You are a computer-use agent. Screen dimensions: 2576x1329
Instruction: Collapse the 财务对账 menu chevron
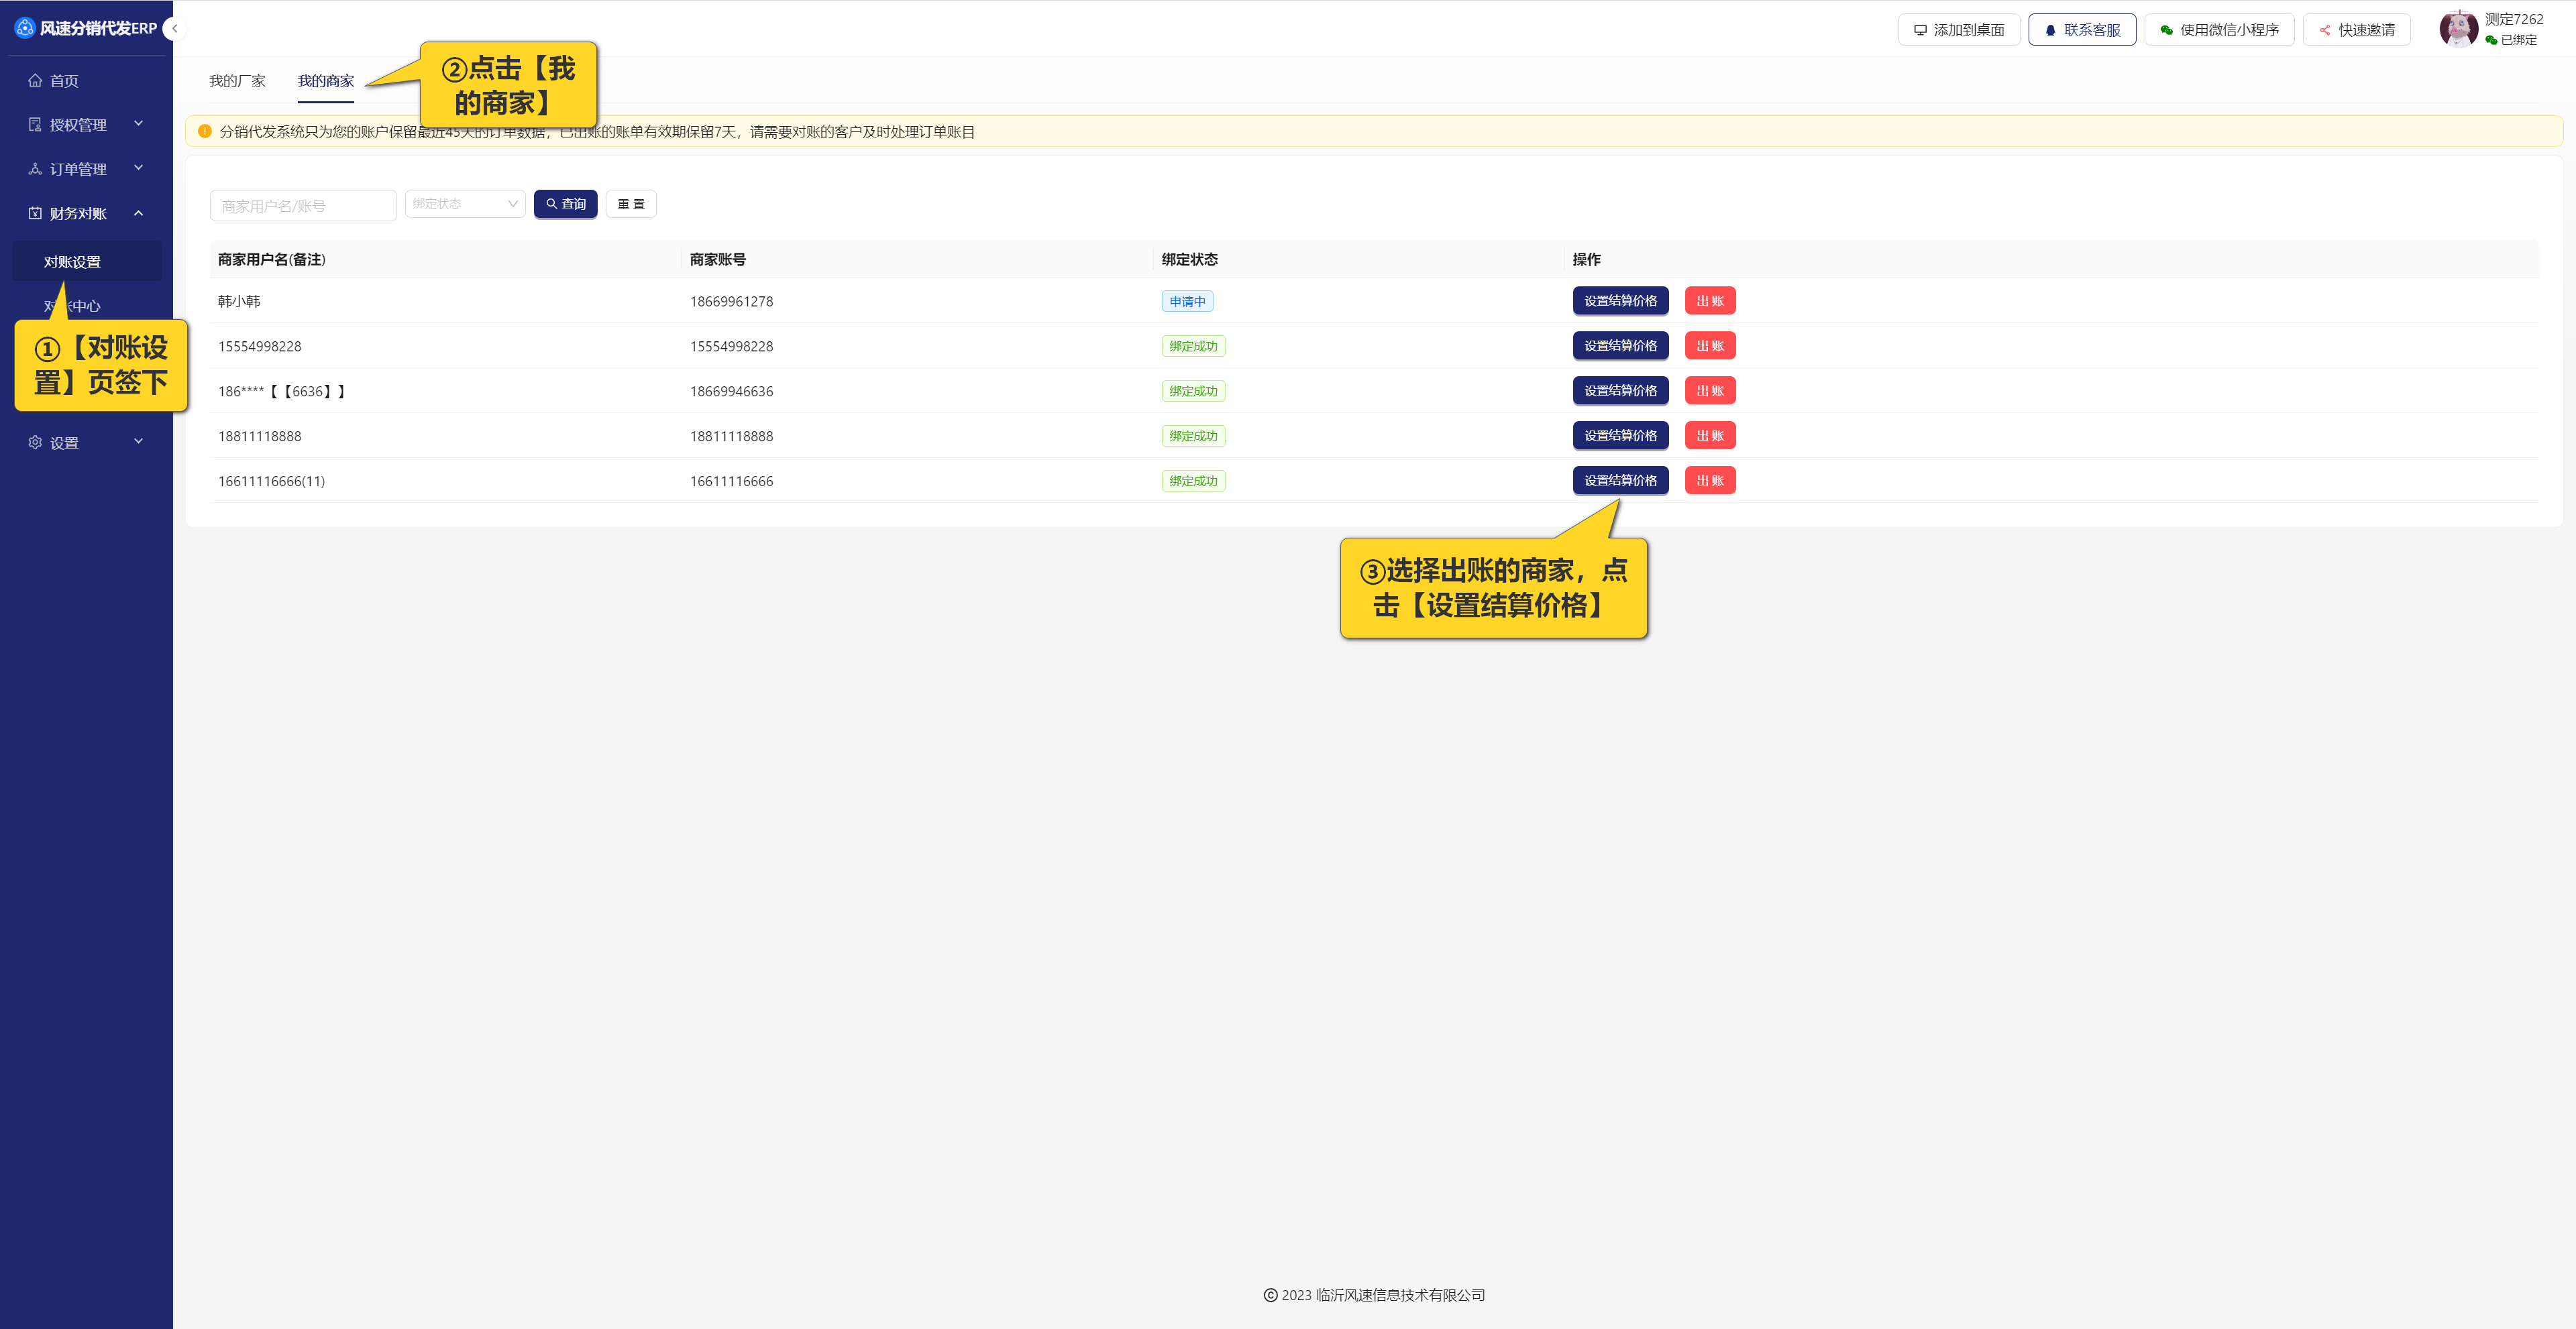point(138,213)
